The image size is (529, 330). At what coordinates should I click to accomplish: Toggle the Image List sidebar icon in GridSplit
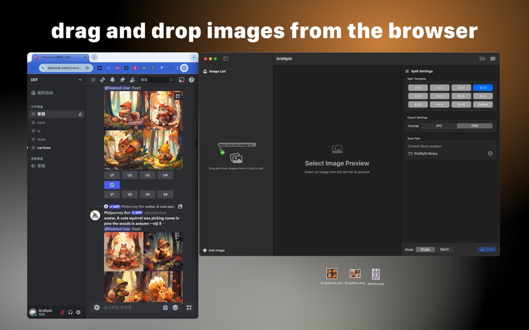coord(225,58)
